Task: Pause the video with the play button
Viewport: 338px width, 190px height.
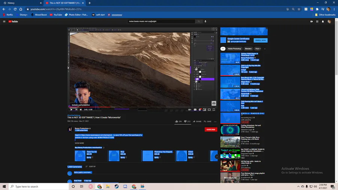Action: coord(71,110)
